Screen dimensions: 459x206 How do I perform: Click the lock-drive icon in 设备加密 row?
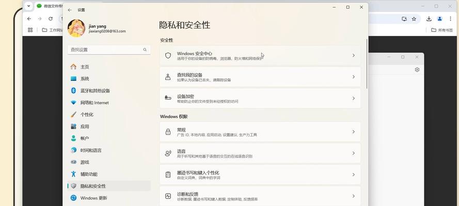[168, 97]
